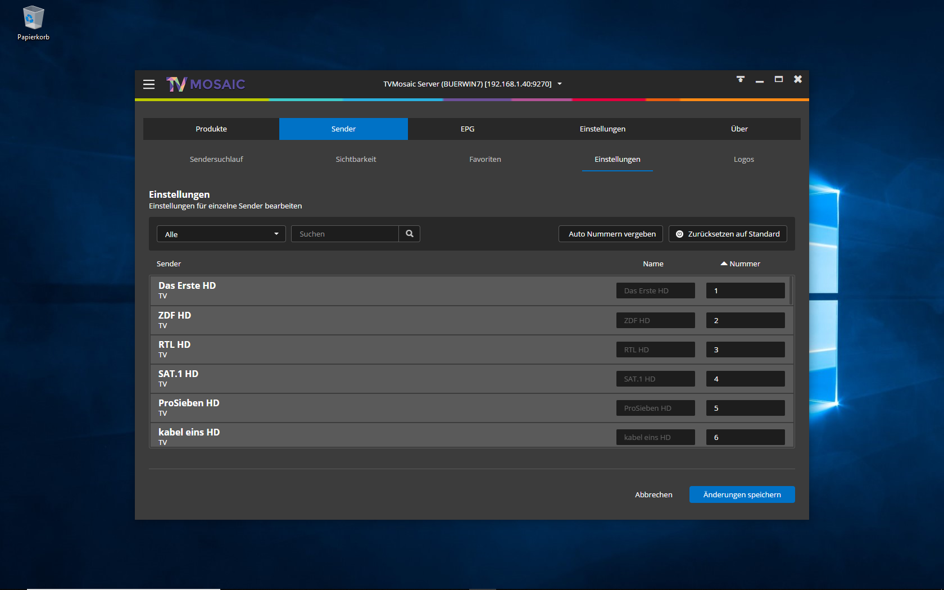Image resolution: width=944 pixels, height=590 pixels.
Task: Edit number field showing 4
Action: (745, 379)
